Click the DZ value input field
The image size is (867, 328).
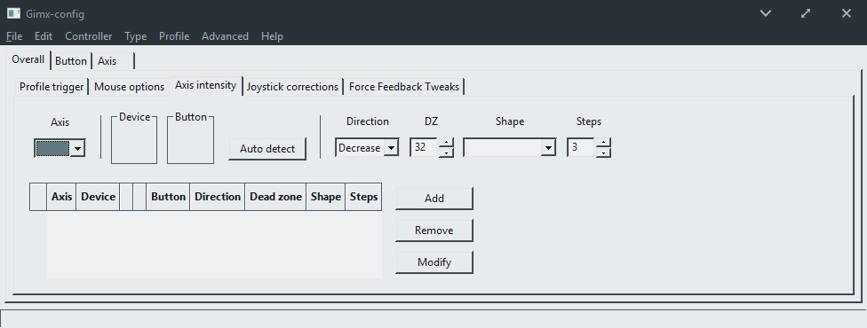coord(424,148)
